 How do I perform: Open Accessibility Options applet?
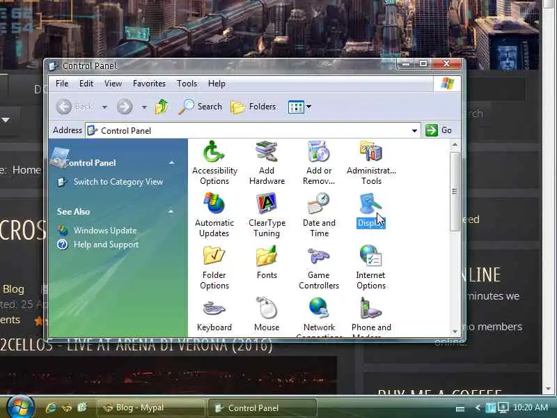tap(214, 163)
